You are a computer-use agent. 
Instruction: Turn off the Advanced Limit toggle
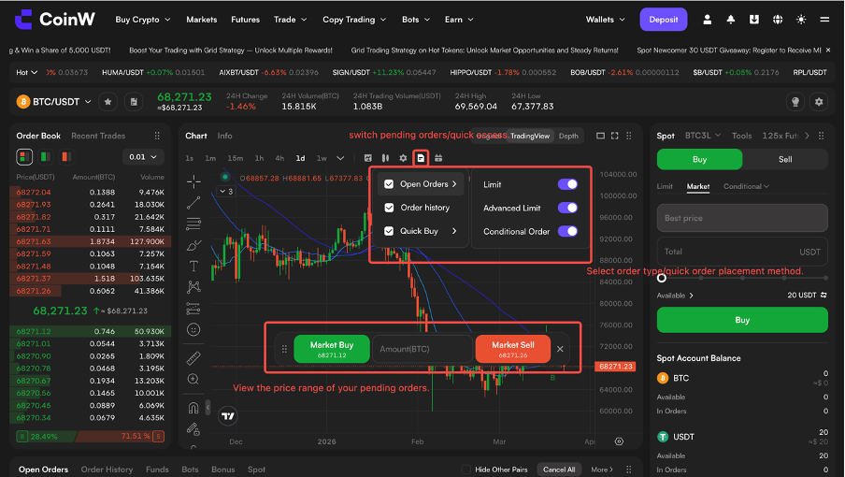[x=567, y=208]
